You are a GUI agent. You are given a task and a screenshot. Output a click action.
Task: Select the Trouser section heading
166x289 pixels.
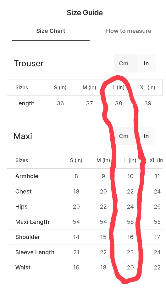coord(29,63)
